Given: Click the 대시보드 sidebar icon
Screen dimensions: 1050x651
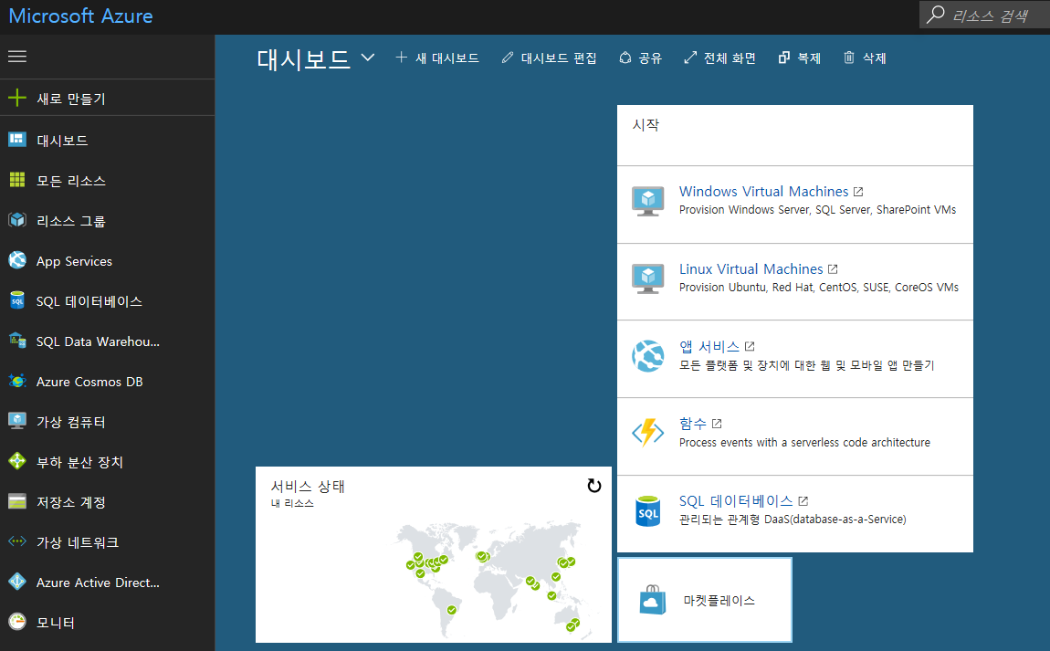Looking at the screenshot, I should 17,140.
